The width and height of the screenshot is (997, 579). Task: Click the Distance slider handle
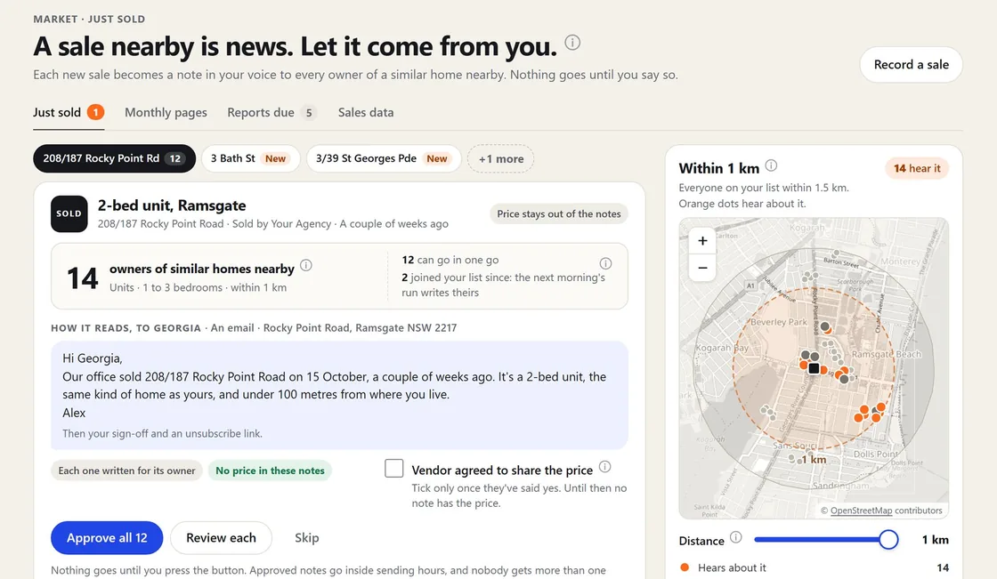click(x=888, y=540)
